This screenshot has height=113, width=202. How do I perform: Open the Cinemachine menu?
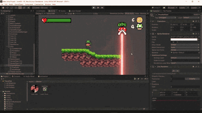tap(39, 4)
